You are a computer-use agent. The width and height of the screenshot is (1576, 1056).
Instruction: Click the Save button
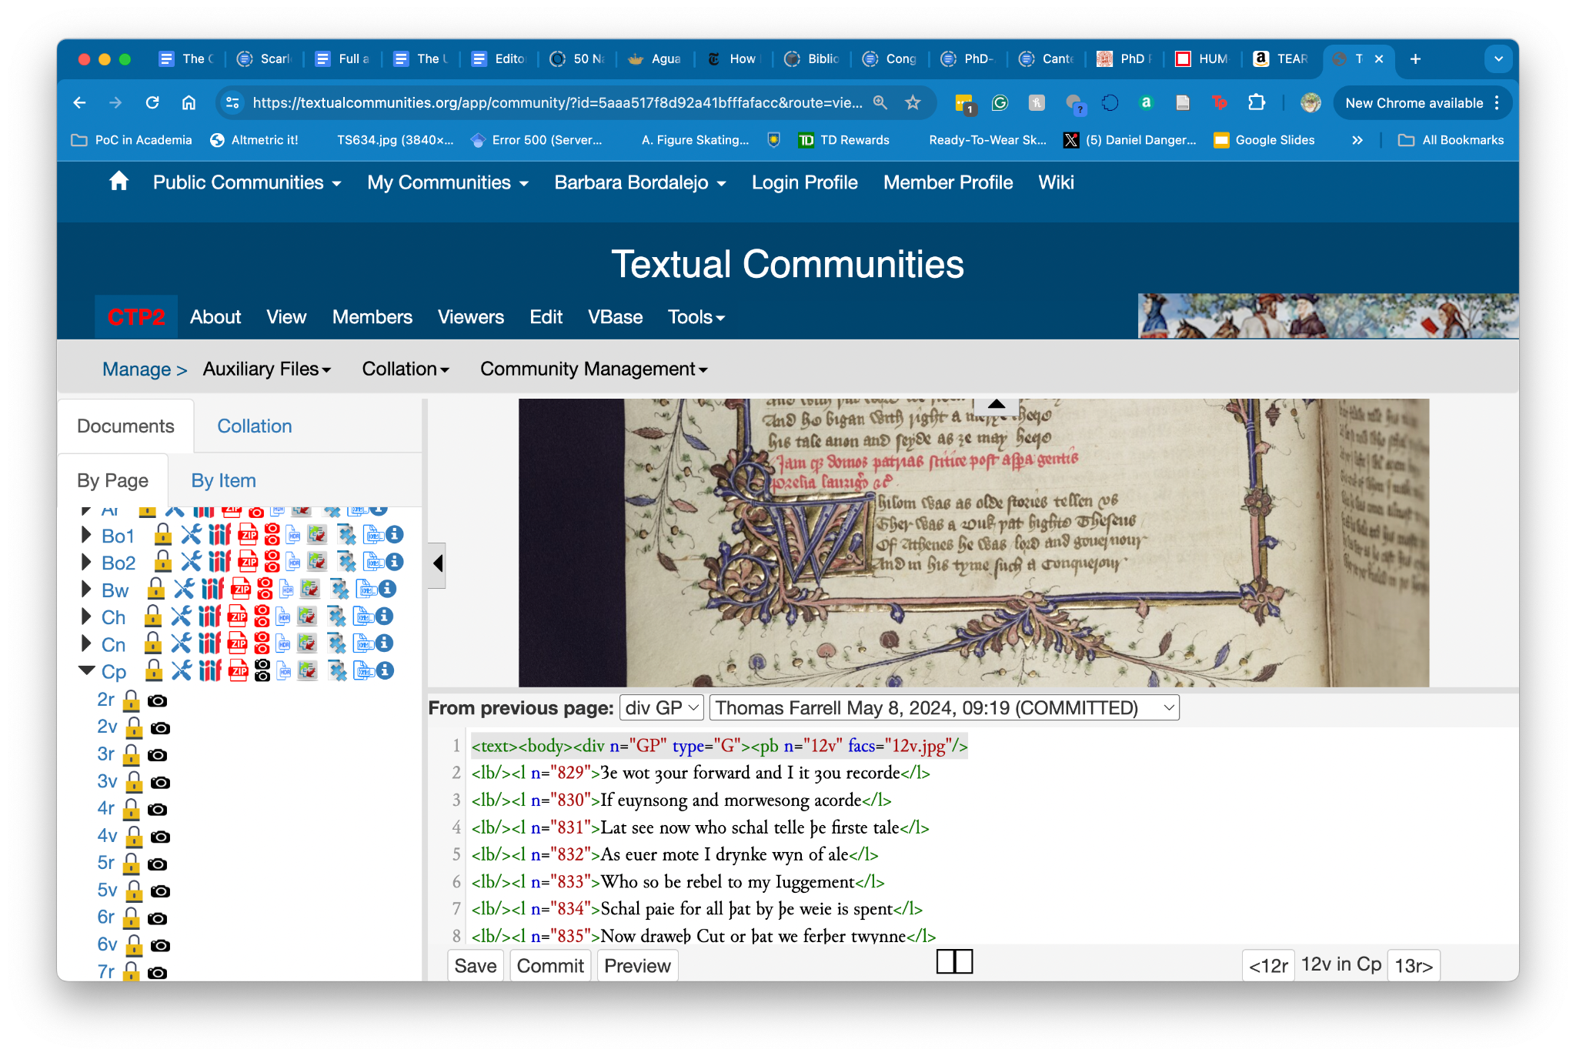(476, 966)
